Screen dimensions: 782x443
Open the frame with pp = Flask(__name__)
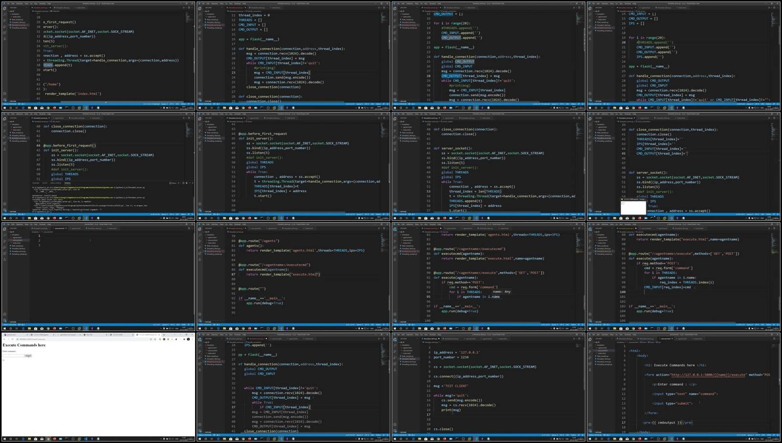pyautogui.click(x=293, y=387)
